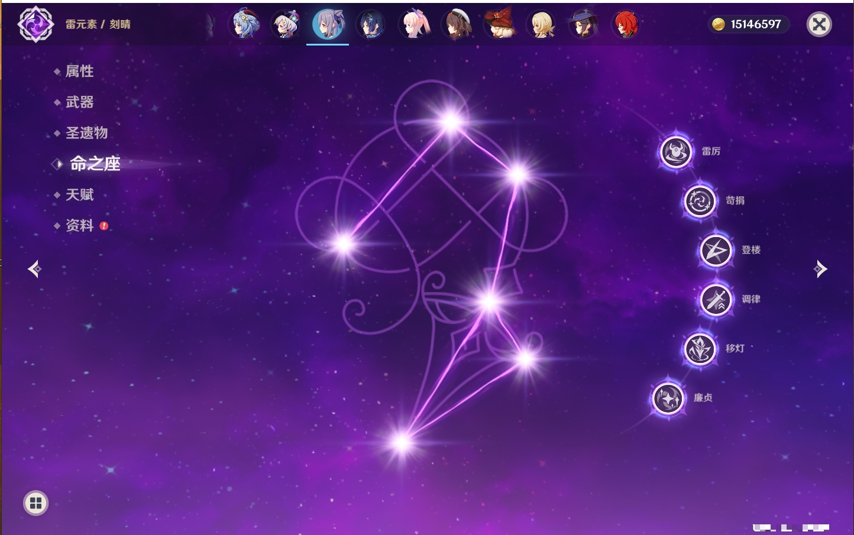Select the red-haired Diluc portrait
The height and width of the screenshot is (535, 854).
point(626,25)
